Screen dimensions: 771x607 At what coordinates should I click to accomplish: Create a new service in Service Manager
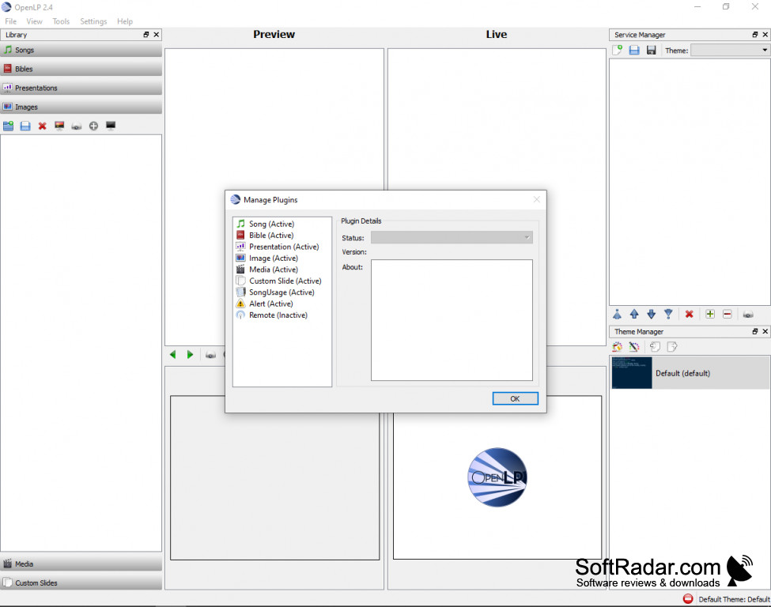pyautogui.click(x=617, y=50)
